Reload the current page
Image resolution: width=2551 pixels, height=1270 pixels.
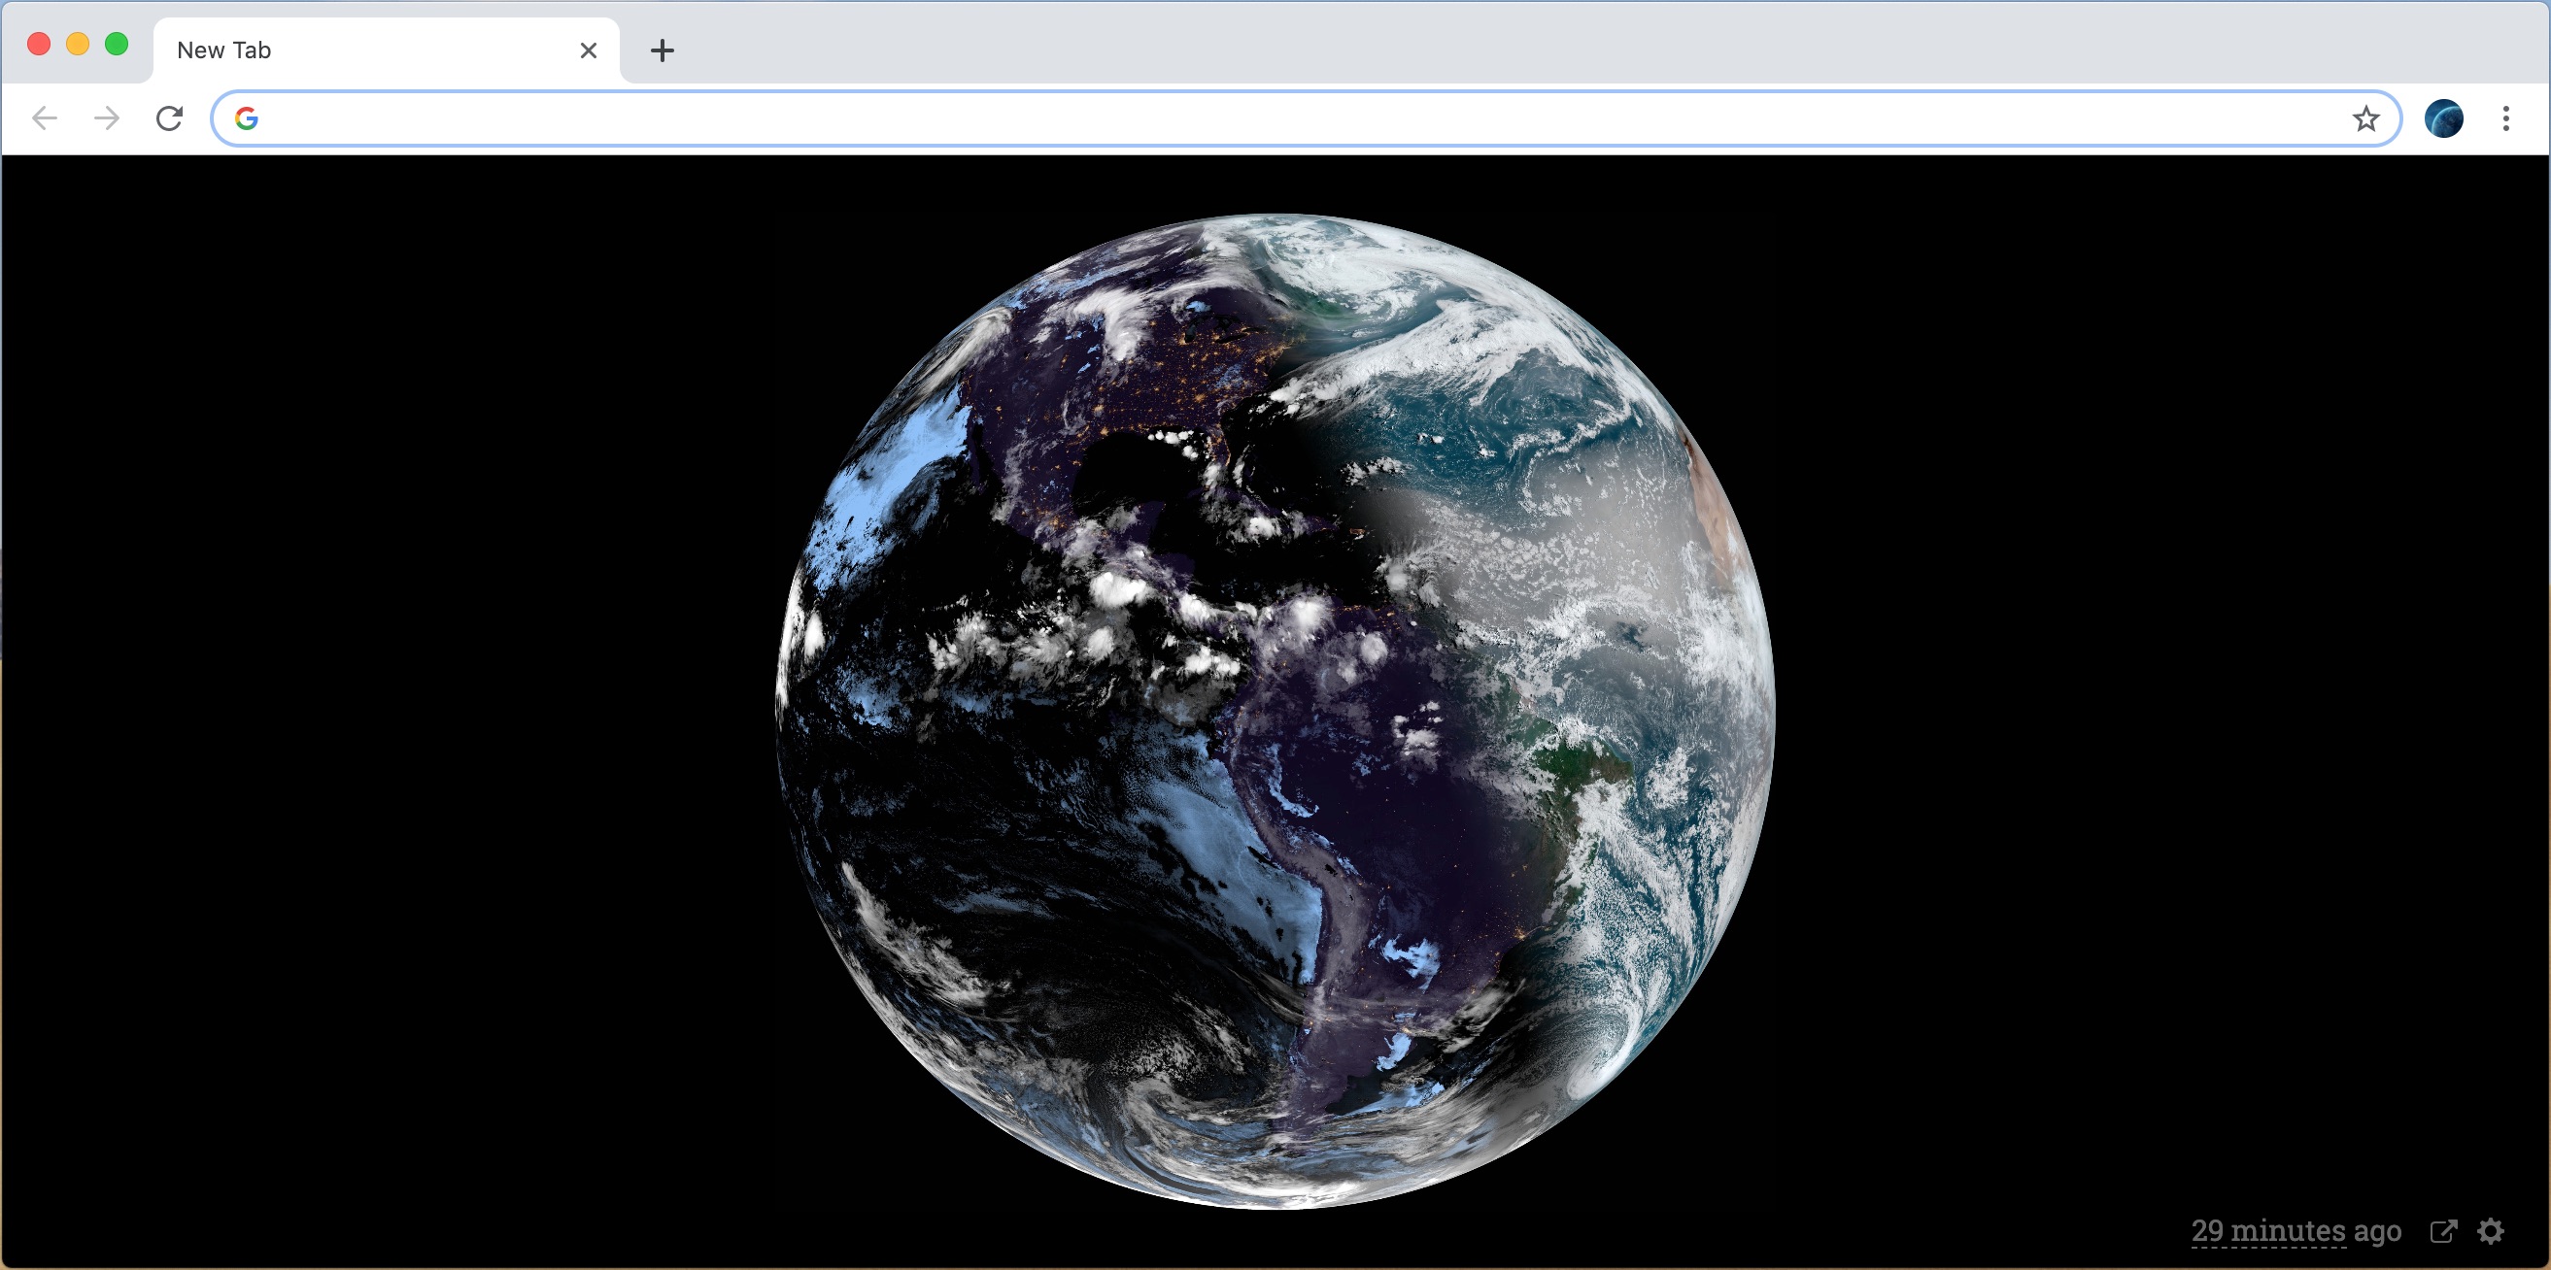click(169, 118)
